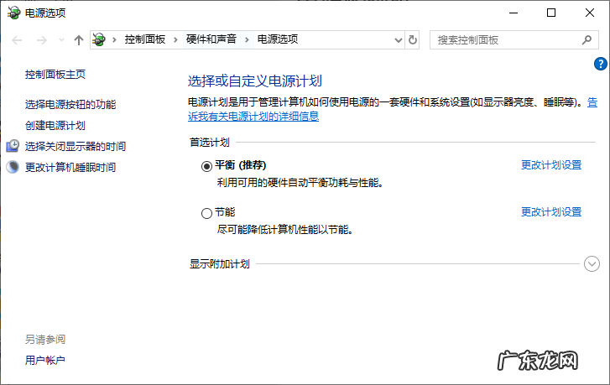Click the blue help question mark icon

(600, 64)
